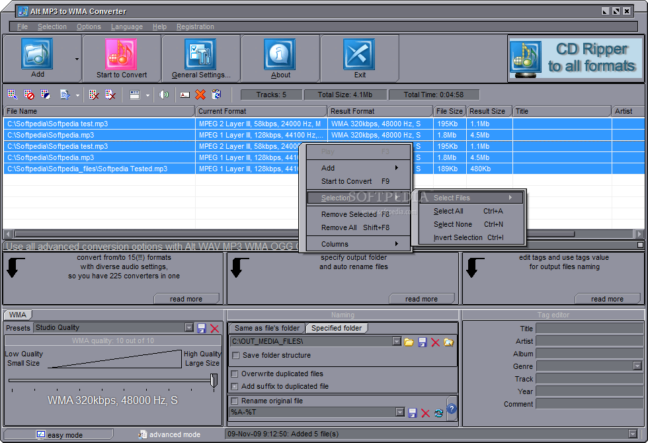Expand the Add button dropdown arrow
648x443 pixels.
point(77,59)
